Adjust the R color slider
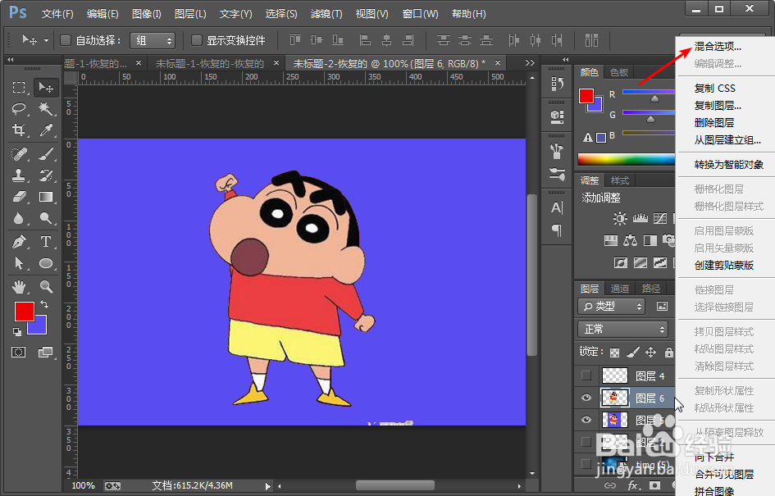This screenshot has width=775, height=496. [654, 99]
